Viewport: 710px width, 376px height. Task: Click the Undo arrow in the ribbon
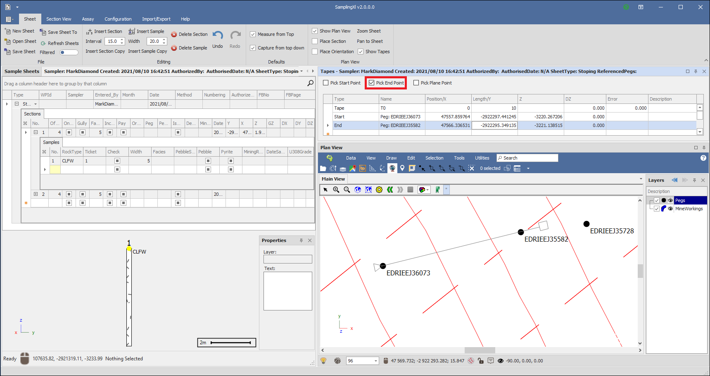pyautogui.click(x=218, y=36)
